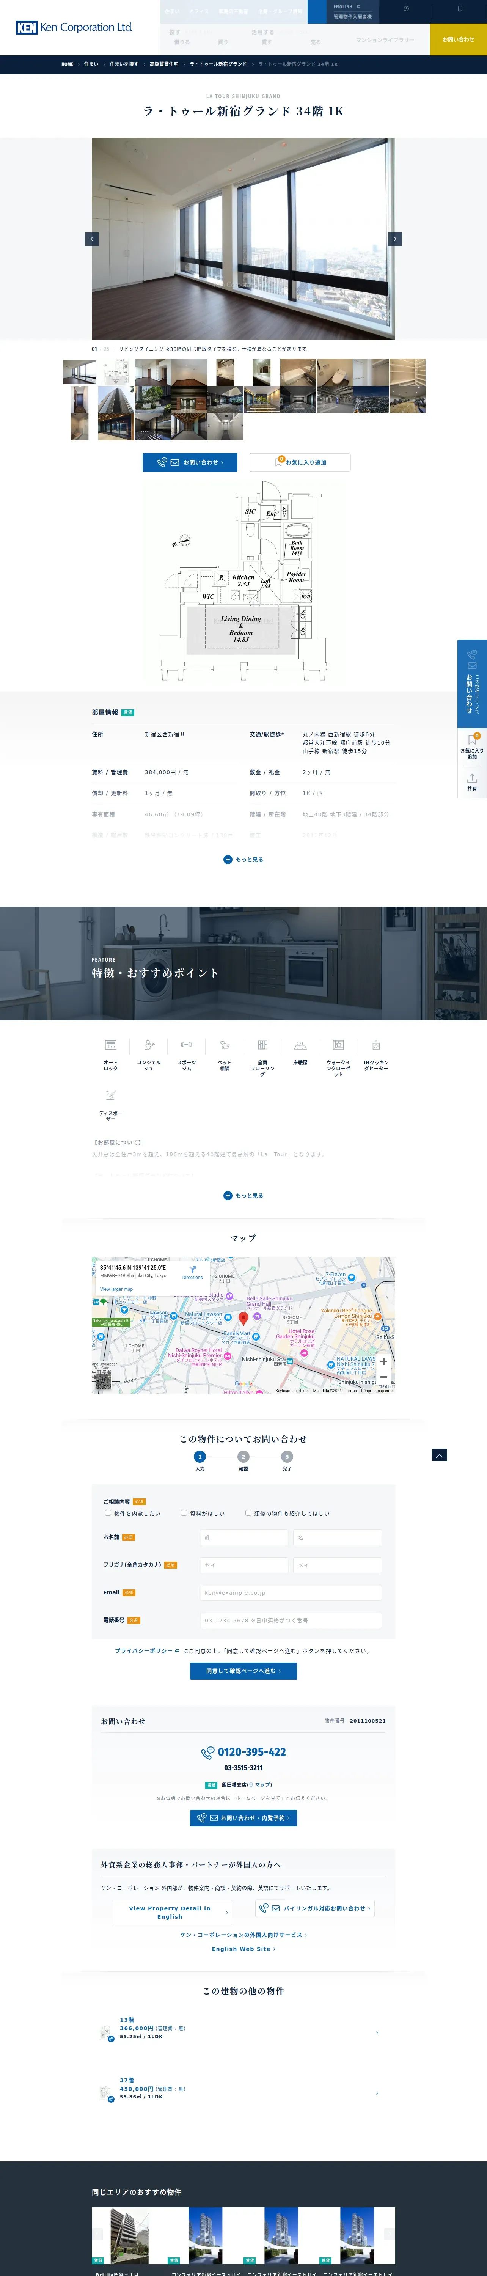This screenshot has width=487, height=2276.
Task: Click into the 名 first name field
Action: point(337,1537)
